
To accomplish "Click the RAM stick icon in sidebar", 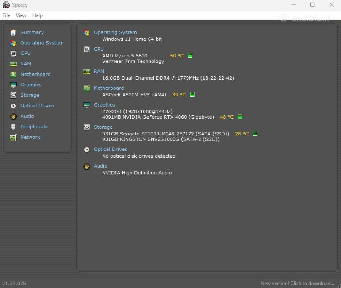I will (x=13, y=64).
